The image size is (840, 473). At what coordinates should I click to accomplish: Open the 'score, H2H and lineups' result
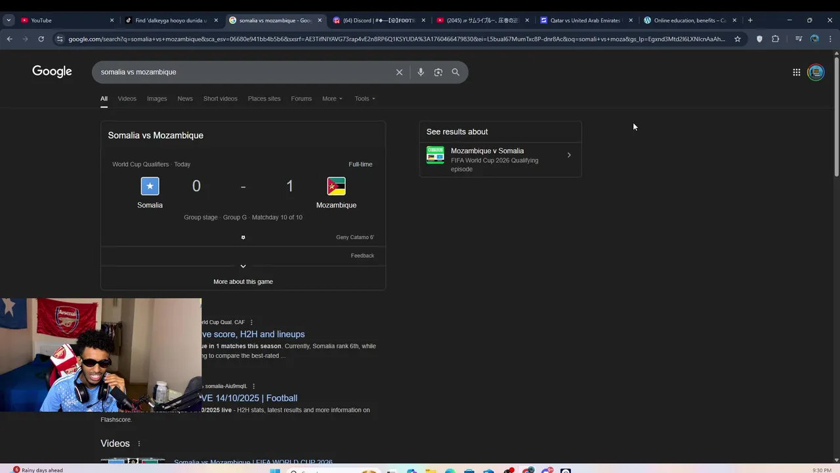tap(253, 334)
